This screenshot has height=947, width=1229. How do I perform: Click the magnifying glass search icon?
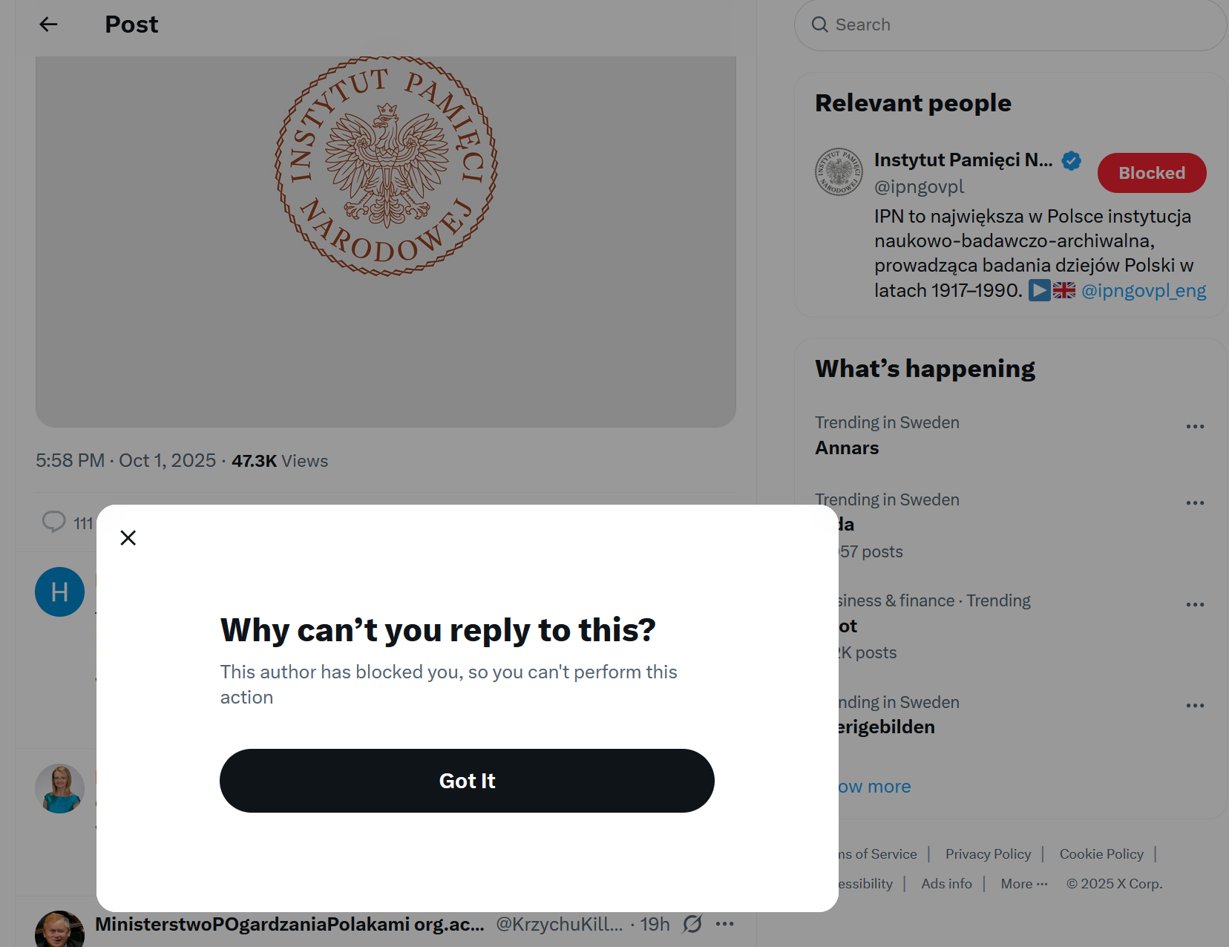click(819, 25)
